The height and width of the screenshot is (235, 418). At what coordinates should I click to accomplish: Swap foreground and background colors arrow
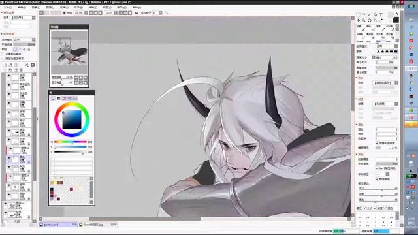(397, 14)
